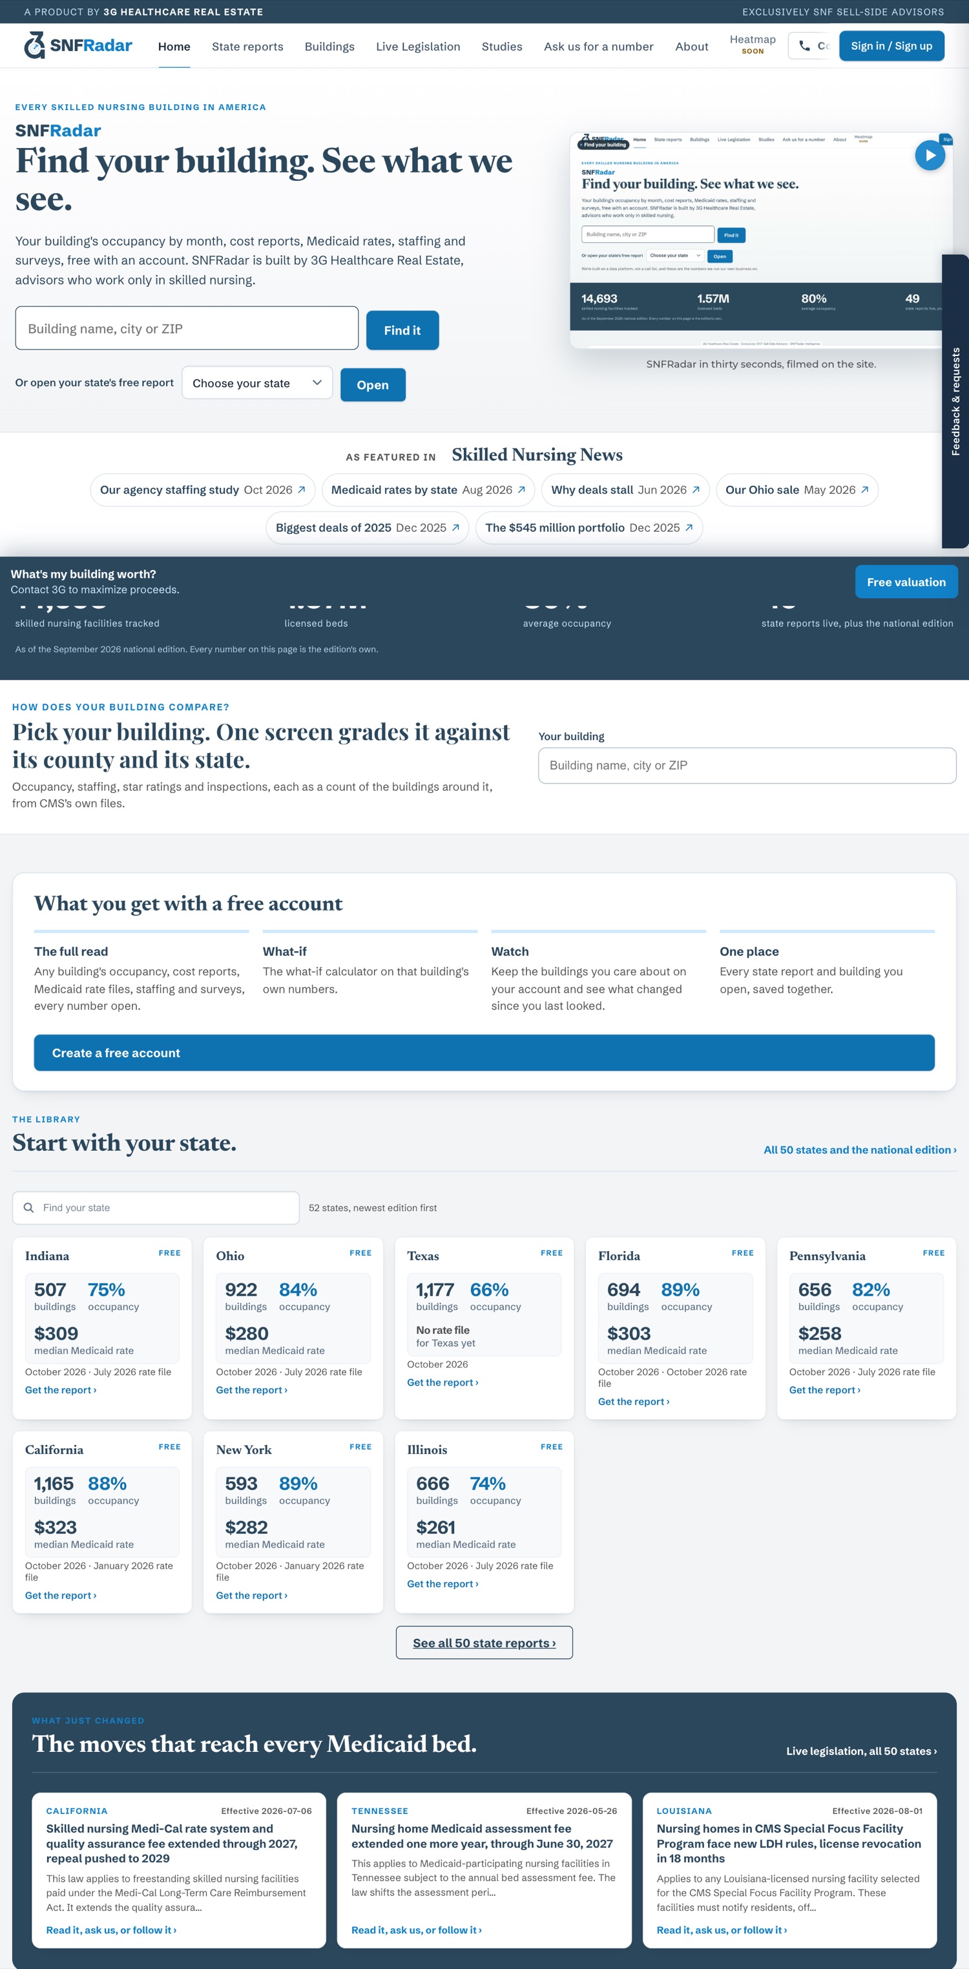Click the SNFRadar logo icon
The image size is (969, 1969).
pos(34,45)
